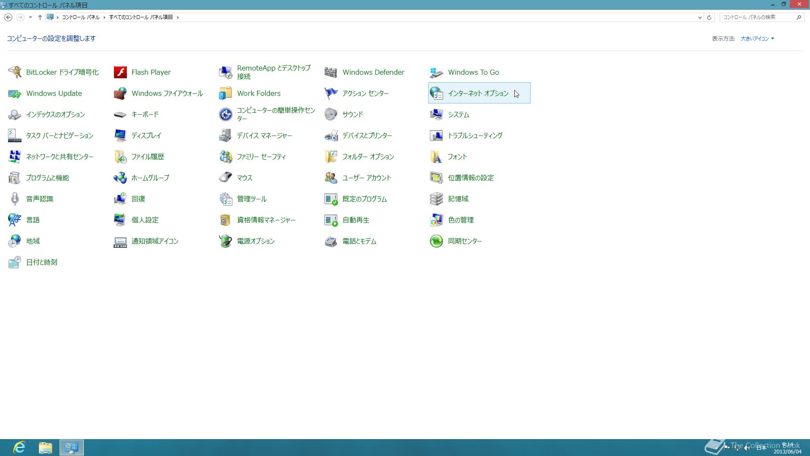Open トラブルシューティング icon
The image size is (810, 456).
coord(437,136)
